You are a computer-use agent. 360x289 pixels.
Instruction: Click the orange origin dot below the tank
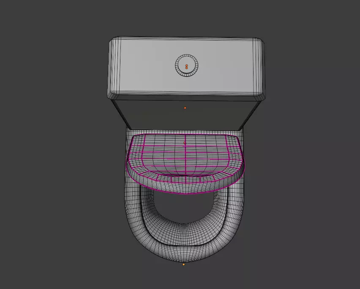click(x=185, y=108)
